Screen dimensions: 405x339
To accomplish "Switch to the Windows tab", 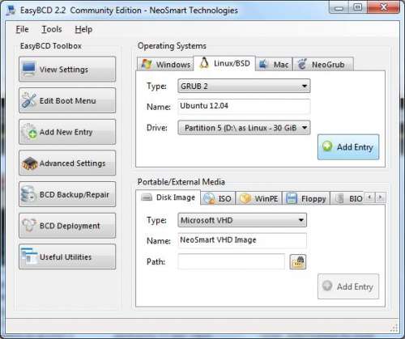I will click(x=165, y=65).
